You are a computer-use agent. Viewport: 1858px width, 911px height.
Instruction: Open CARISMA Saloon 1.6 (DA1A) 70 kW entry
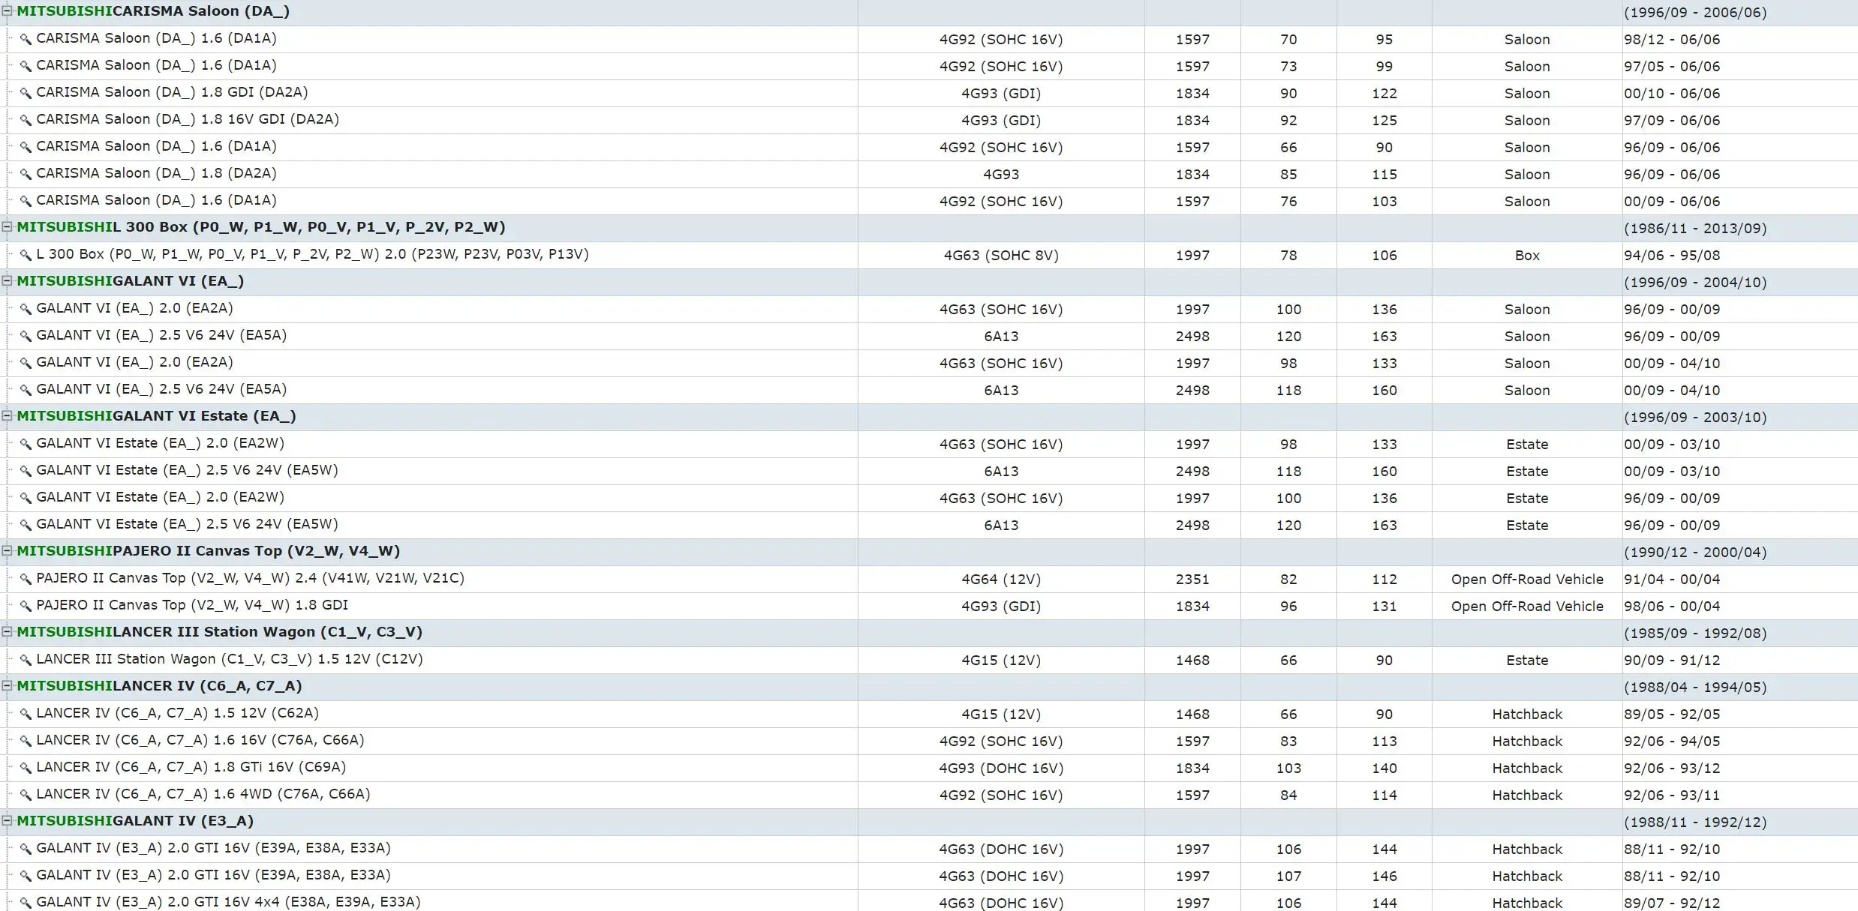pyautogui.click(x=156, y=38)
